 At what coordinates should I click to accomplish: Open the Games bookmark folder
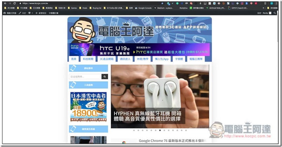(x=72, y=8)
